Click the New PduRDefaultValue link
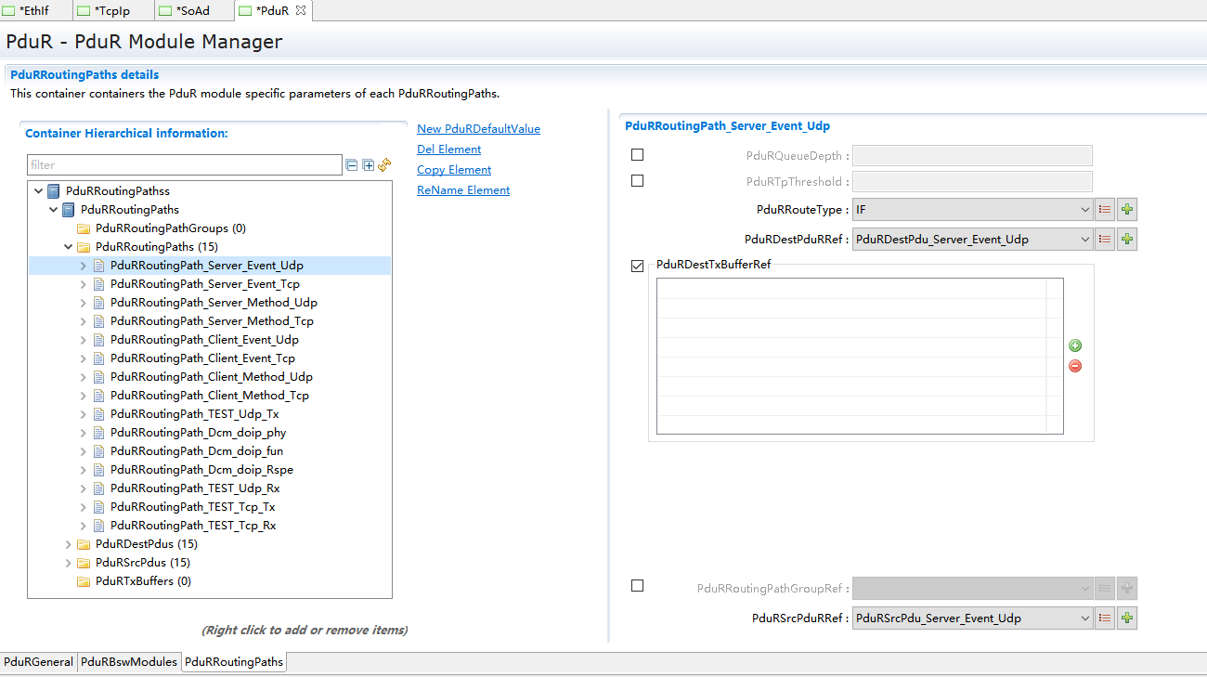1207x677 pixels. (478, 129)
